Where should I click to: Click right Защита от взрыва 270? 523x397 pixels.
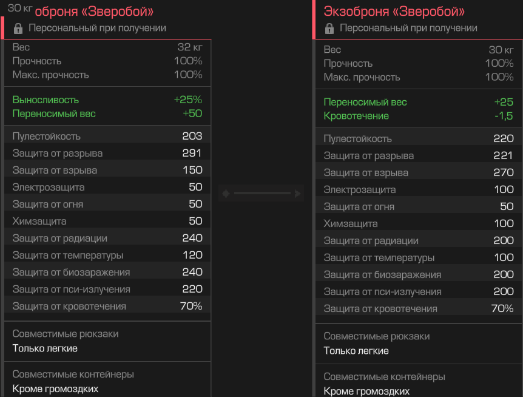click(x=418, y=172)
